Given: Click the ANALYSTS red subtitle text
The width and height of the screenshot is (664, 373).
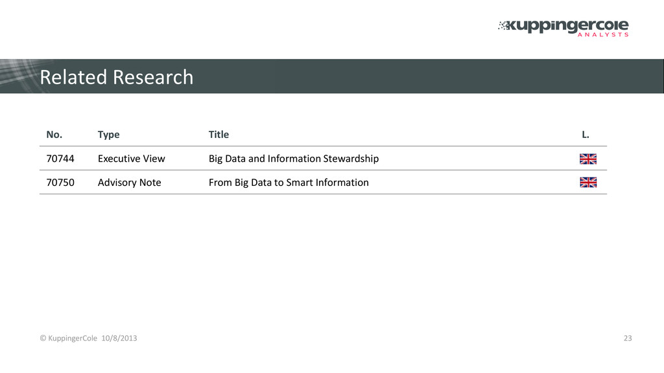Looking at the screenshot, I should tap(603, 35).
